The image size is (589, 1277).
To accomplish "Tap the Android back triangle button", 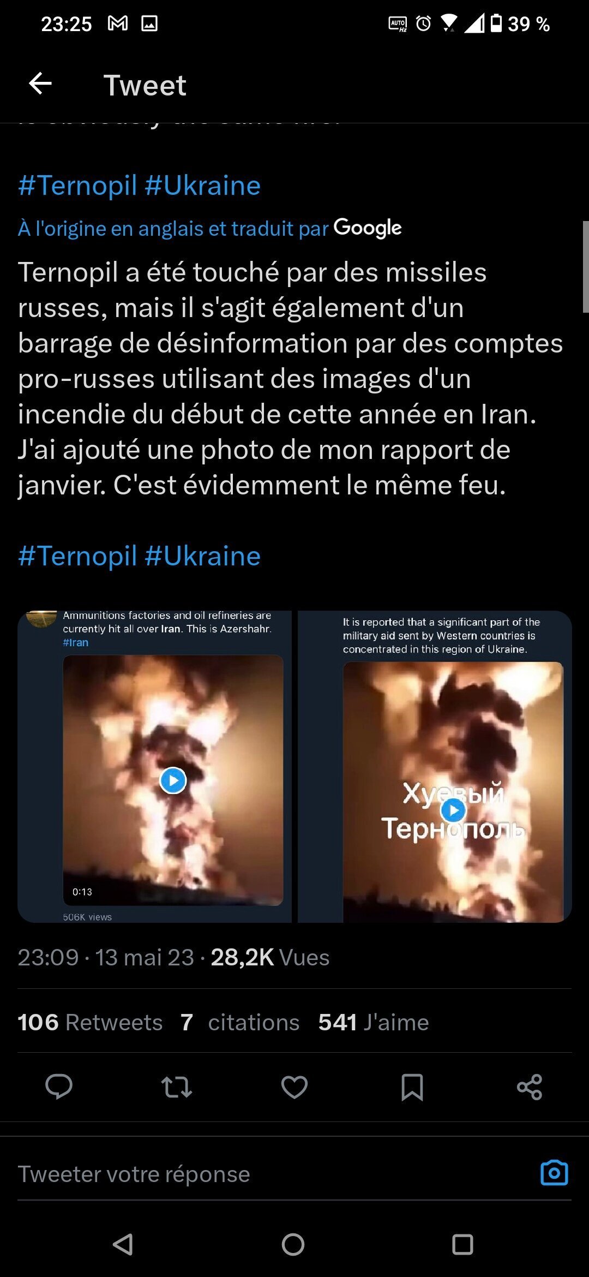I will pyautogui.click(x=123, y=1245).
